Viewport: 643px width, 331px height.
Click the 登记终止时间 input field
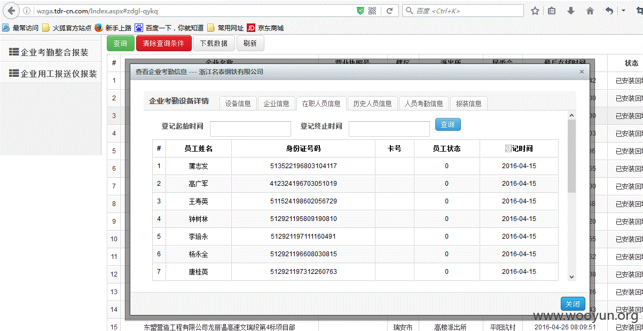click(389, 129)
